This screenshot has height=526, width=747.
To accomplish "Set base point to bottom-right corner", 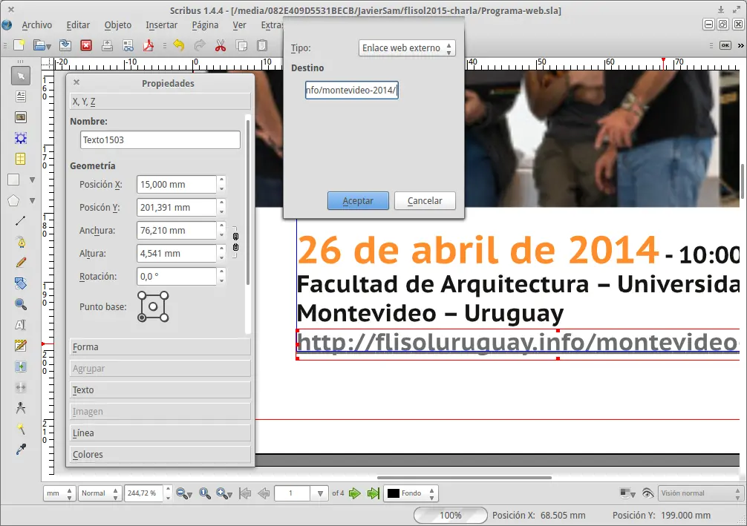I will pyautogui.click(x=164, y=318).
